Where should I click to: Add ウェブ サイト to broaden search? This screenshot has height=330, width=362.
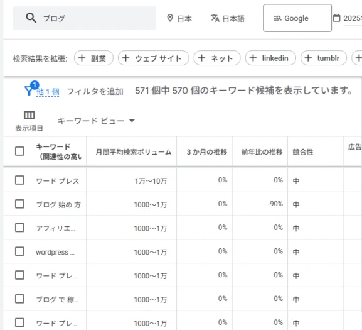pyautogui.click(x=153, y=58)
